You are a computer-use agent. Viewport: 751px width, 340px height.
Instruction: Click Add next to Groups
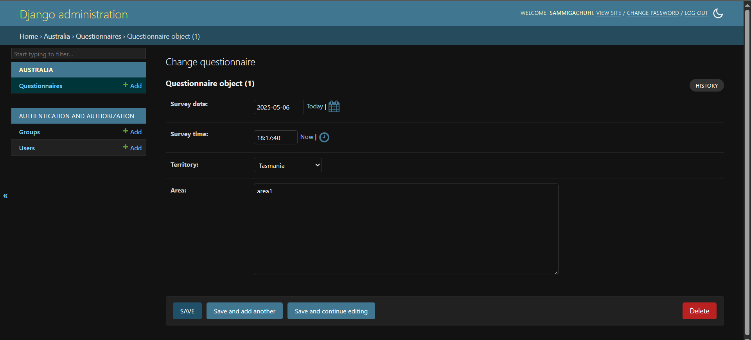[133, 132]
